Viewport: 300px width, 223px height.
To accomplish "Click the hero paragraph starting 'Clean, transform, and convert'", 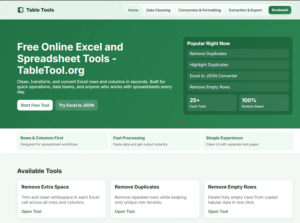I will (x=95, y=87).
